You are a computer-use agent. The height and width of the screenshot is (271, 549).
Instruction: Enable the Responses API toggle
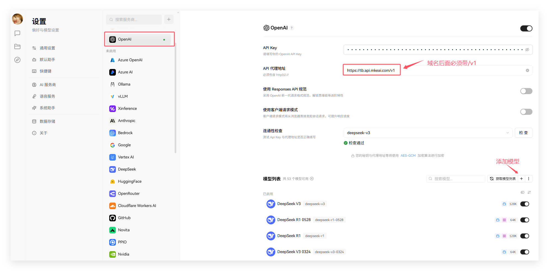click(x=526, y=91)
